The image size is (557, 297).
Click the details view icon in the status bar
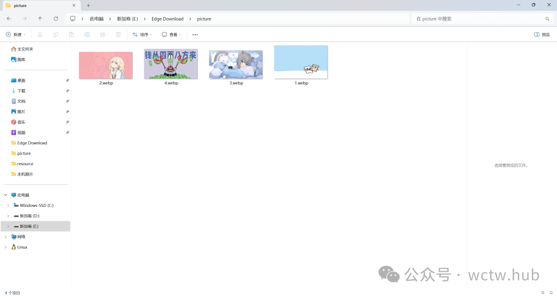[x=543, y=292]
